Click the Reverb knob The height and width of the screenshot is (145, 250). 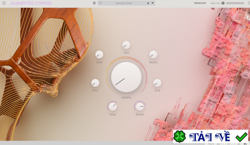140,106
